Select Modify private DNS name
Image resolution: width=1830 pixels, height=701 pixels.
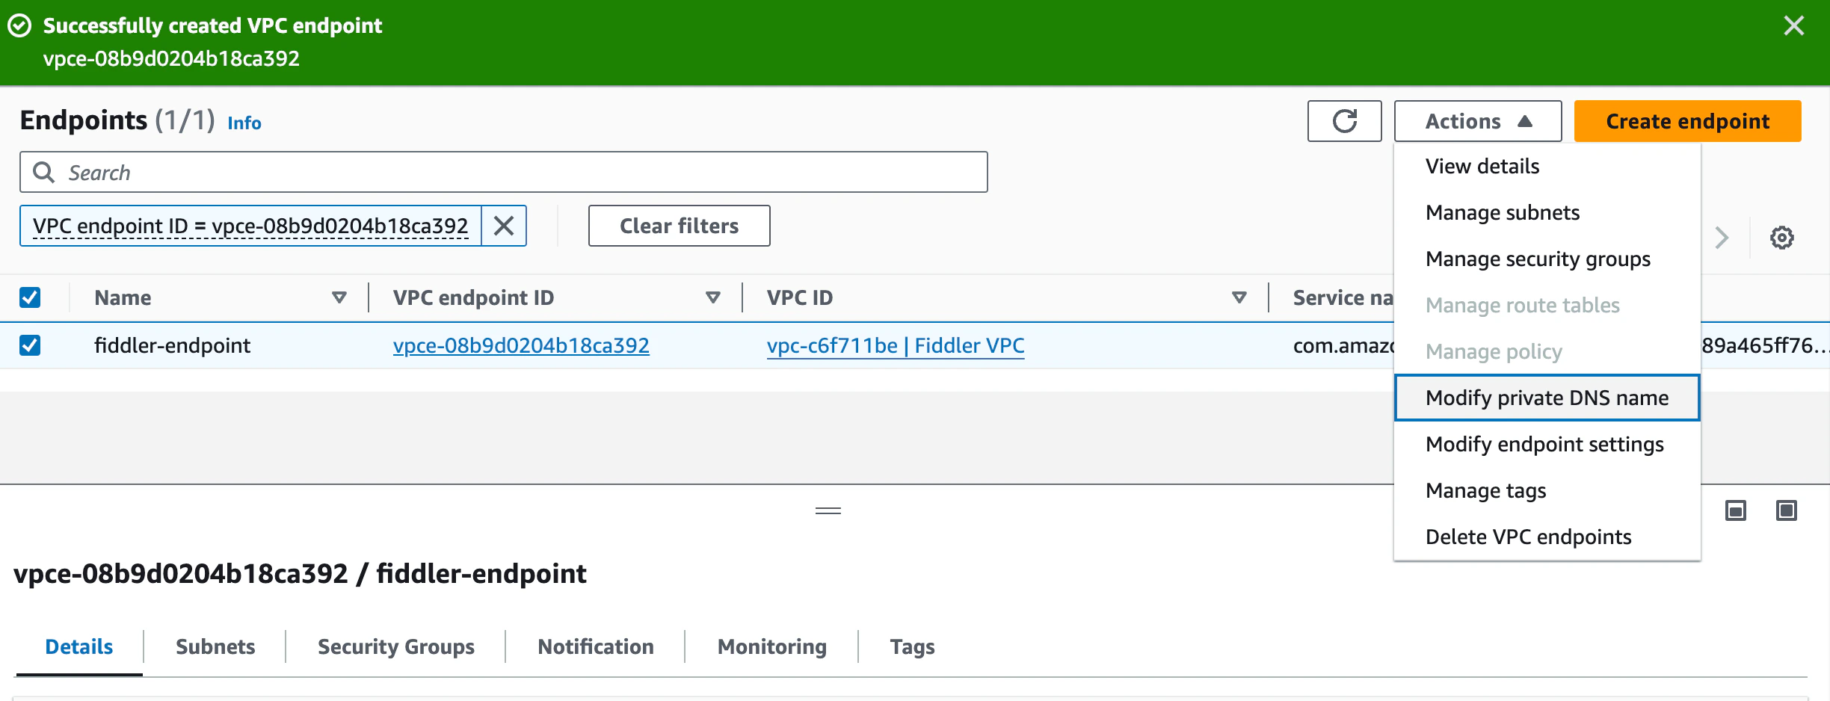pyautogui.click(x=1547, y=398)
